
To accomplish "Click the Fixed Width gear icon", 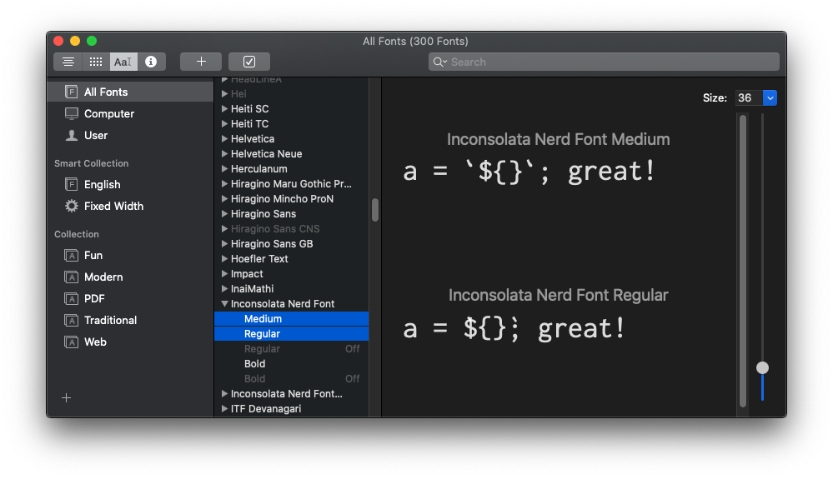I will tap(71, 206).
